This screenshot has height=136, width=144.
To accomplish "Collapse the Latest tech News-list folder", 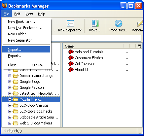I will point(10,93).
